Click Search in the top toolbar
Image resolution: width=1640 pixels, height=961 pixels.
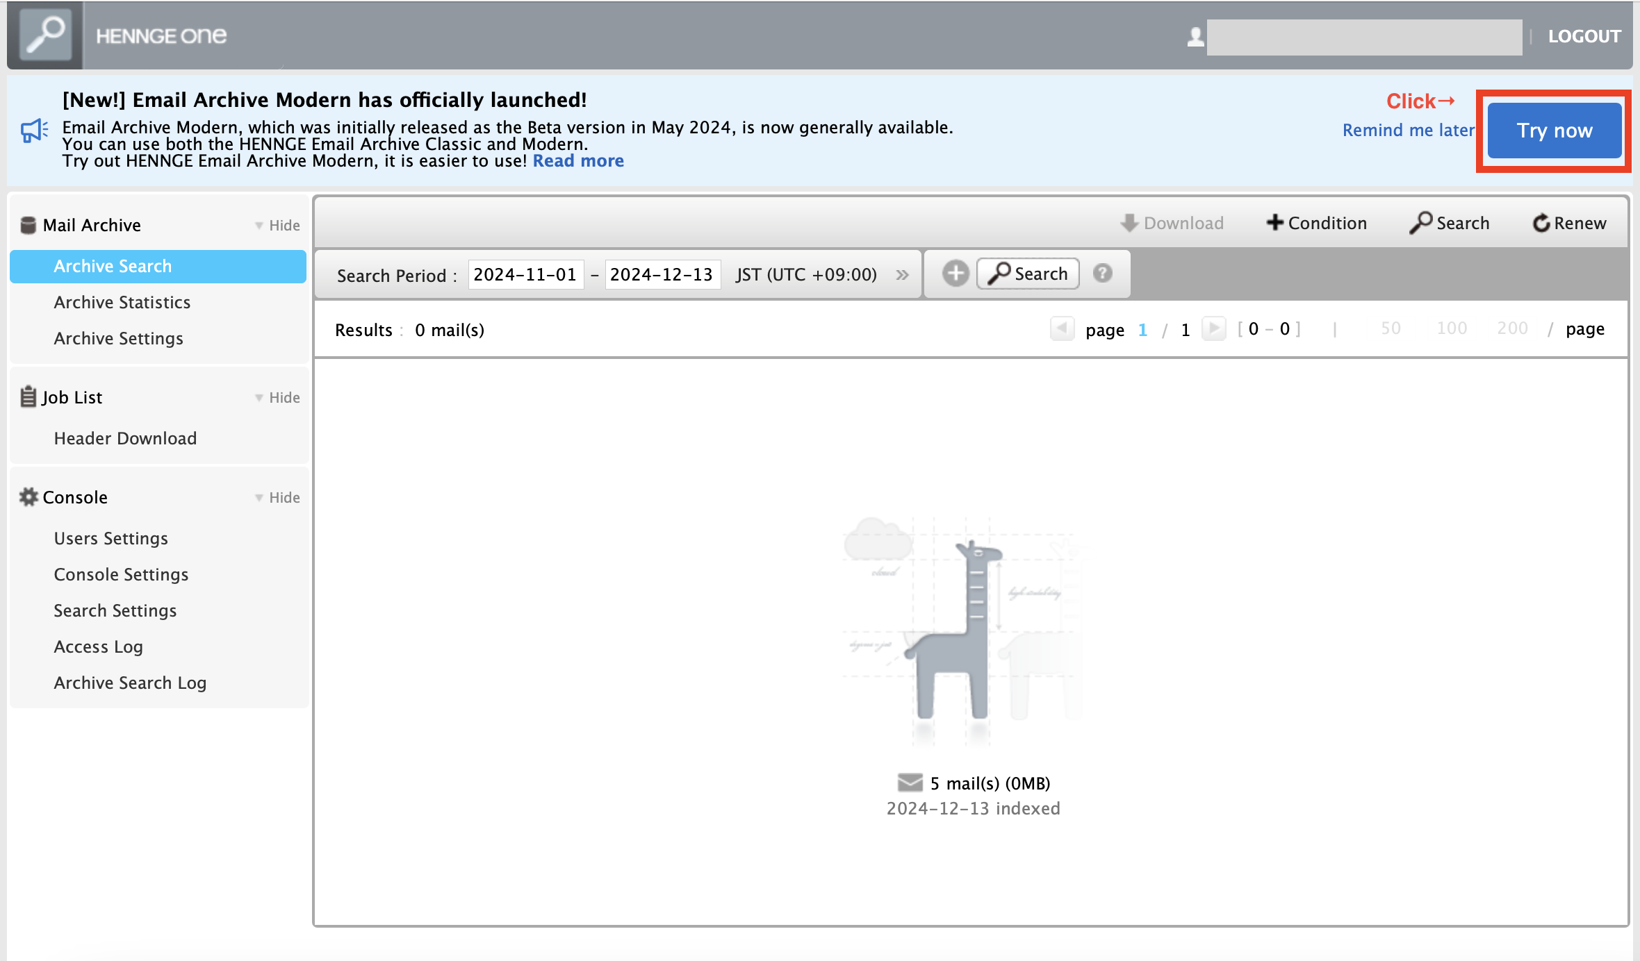[x=1450, y=223]
